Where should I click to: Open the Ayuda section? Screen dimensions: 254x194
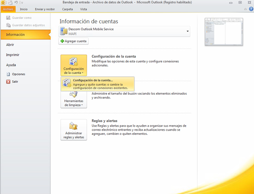coord(11,65)
